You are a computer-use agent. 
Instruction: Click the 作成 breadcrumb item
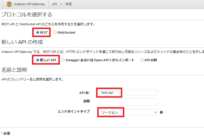(68, 4)
